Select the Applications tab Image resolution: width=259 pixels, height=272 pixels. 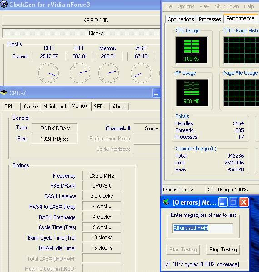click(x=181, y=19)
